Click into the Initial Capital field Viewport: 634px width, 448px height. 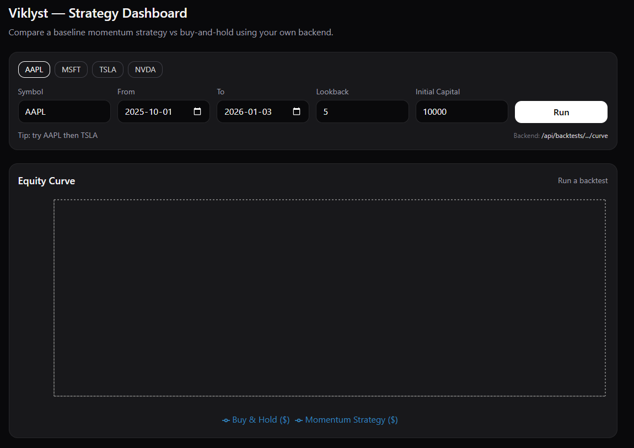(461, 111)
